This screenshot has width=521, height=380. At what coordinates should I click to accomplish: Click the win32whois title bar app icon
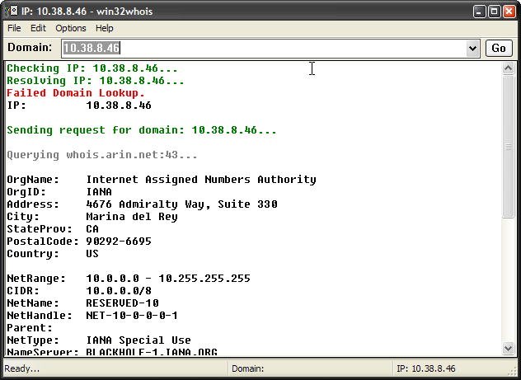tap(12, 12)
